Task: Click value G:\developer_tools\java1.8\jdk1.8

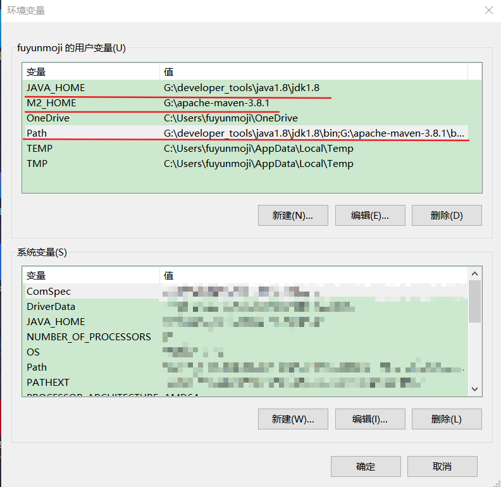Action: [x=242, y=87]
